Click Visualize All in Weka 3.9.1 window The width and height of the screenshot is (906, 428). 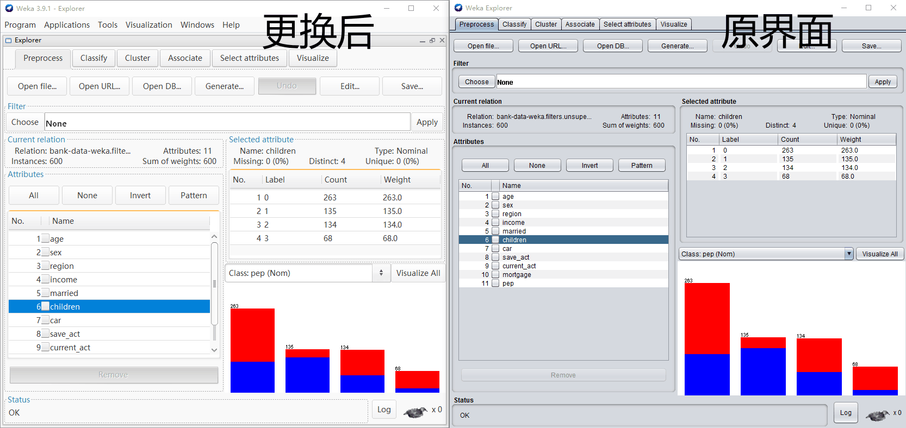coord(418,273)
